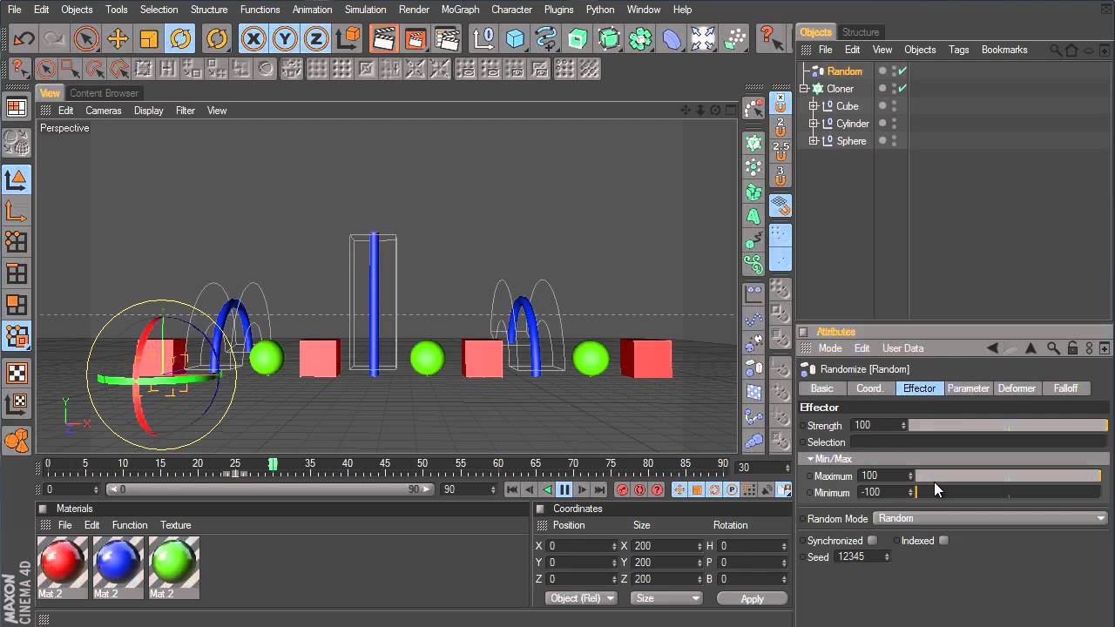
Task: Click the Model mode icon
Action: tap(17, 179)
